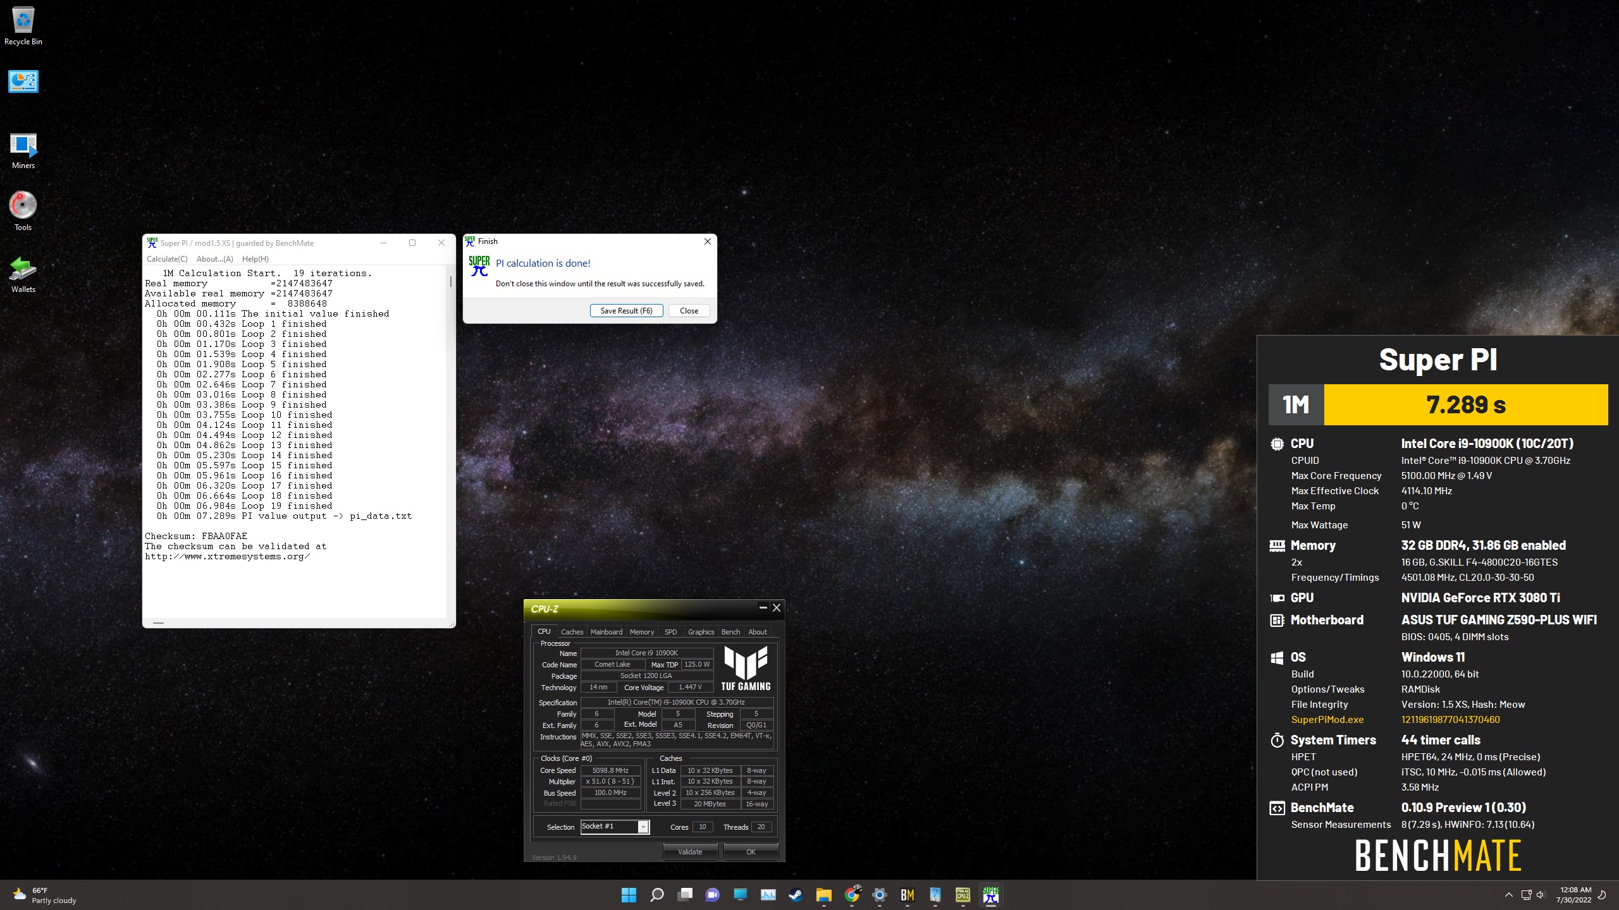This screenshot has width=1619, height=910.
Task: Click NVIDIA GeForce RTX 3080 Ti text
Action: 1480,598
